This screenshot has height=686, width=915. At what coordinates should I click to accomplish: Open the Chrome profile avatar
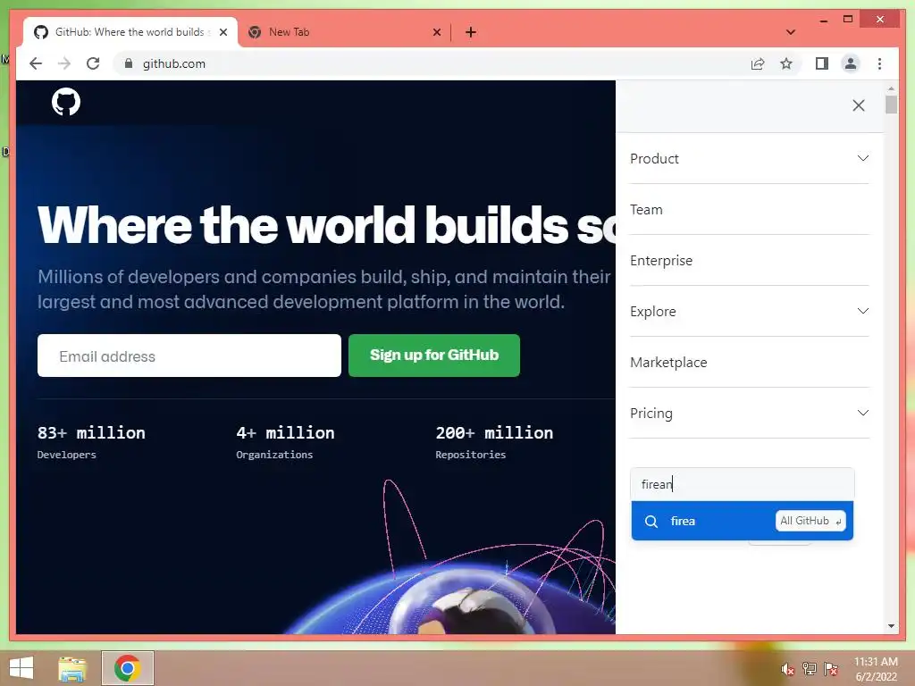click(851, 63)
